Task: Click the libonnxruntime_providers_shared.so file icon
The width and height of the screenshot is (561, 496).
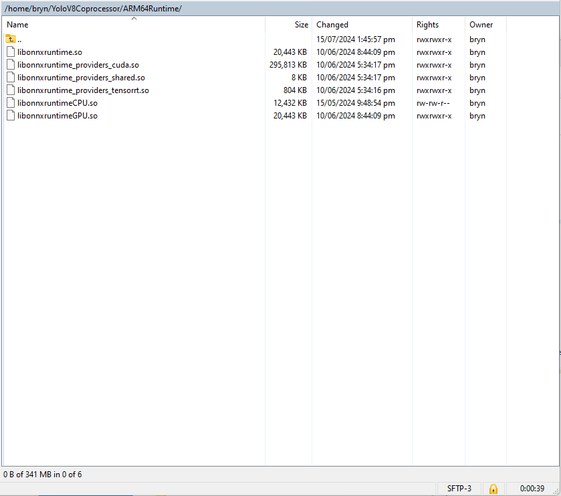Action: [x=11, y=77]
